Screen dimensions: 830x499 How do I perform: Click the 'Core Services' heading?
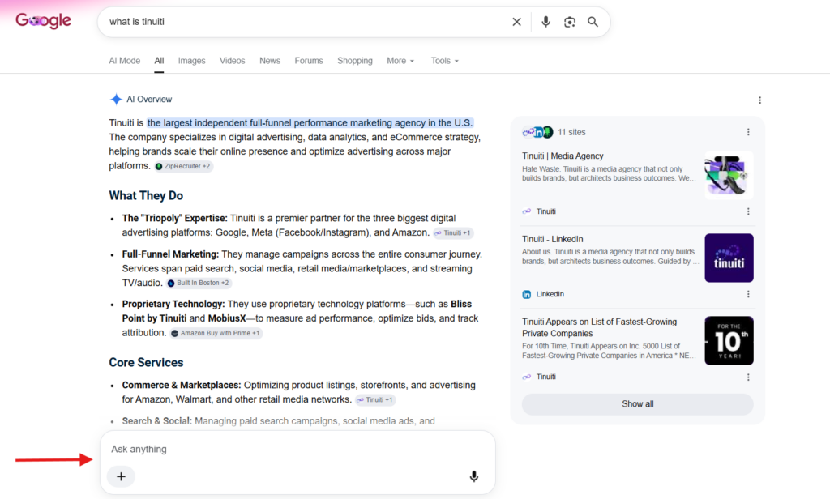coord(146,362)
